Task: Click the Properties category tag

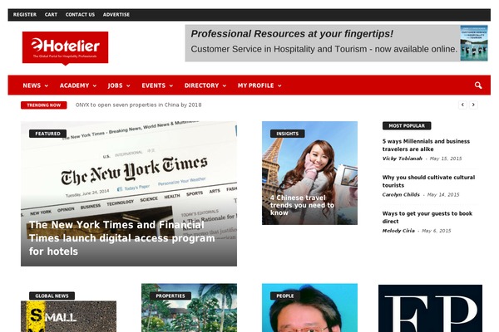Action: (170, 295)
